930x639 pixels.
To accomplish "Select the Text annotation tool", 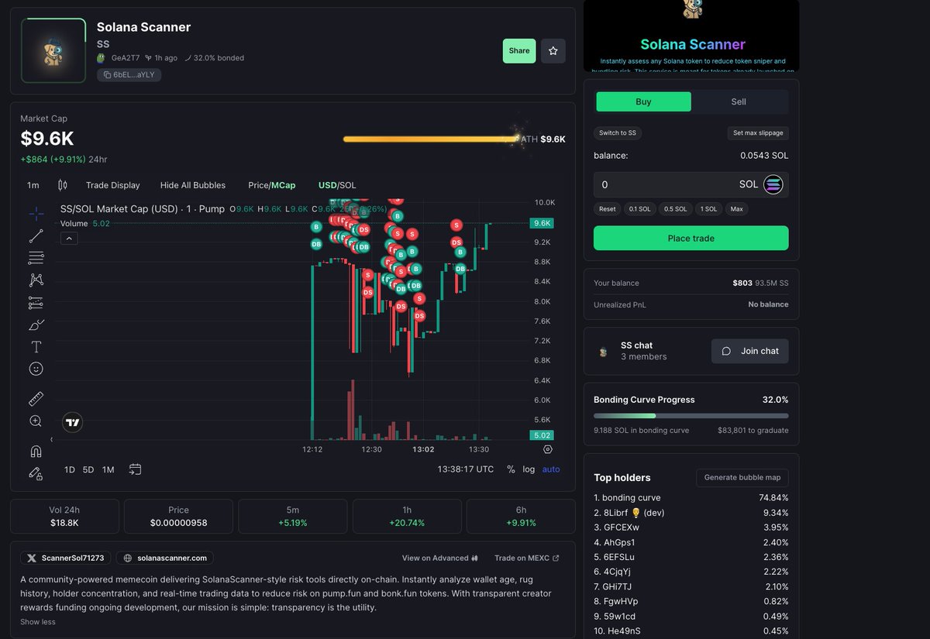I will point(36,347).
